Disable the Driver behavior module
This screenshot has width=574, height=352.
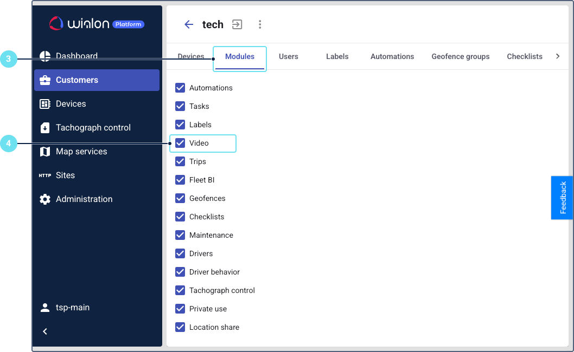(x=180, y=272)
